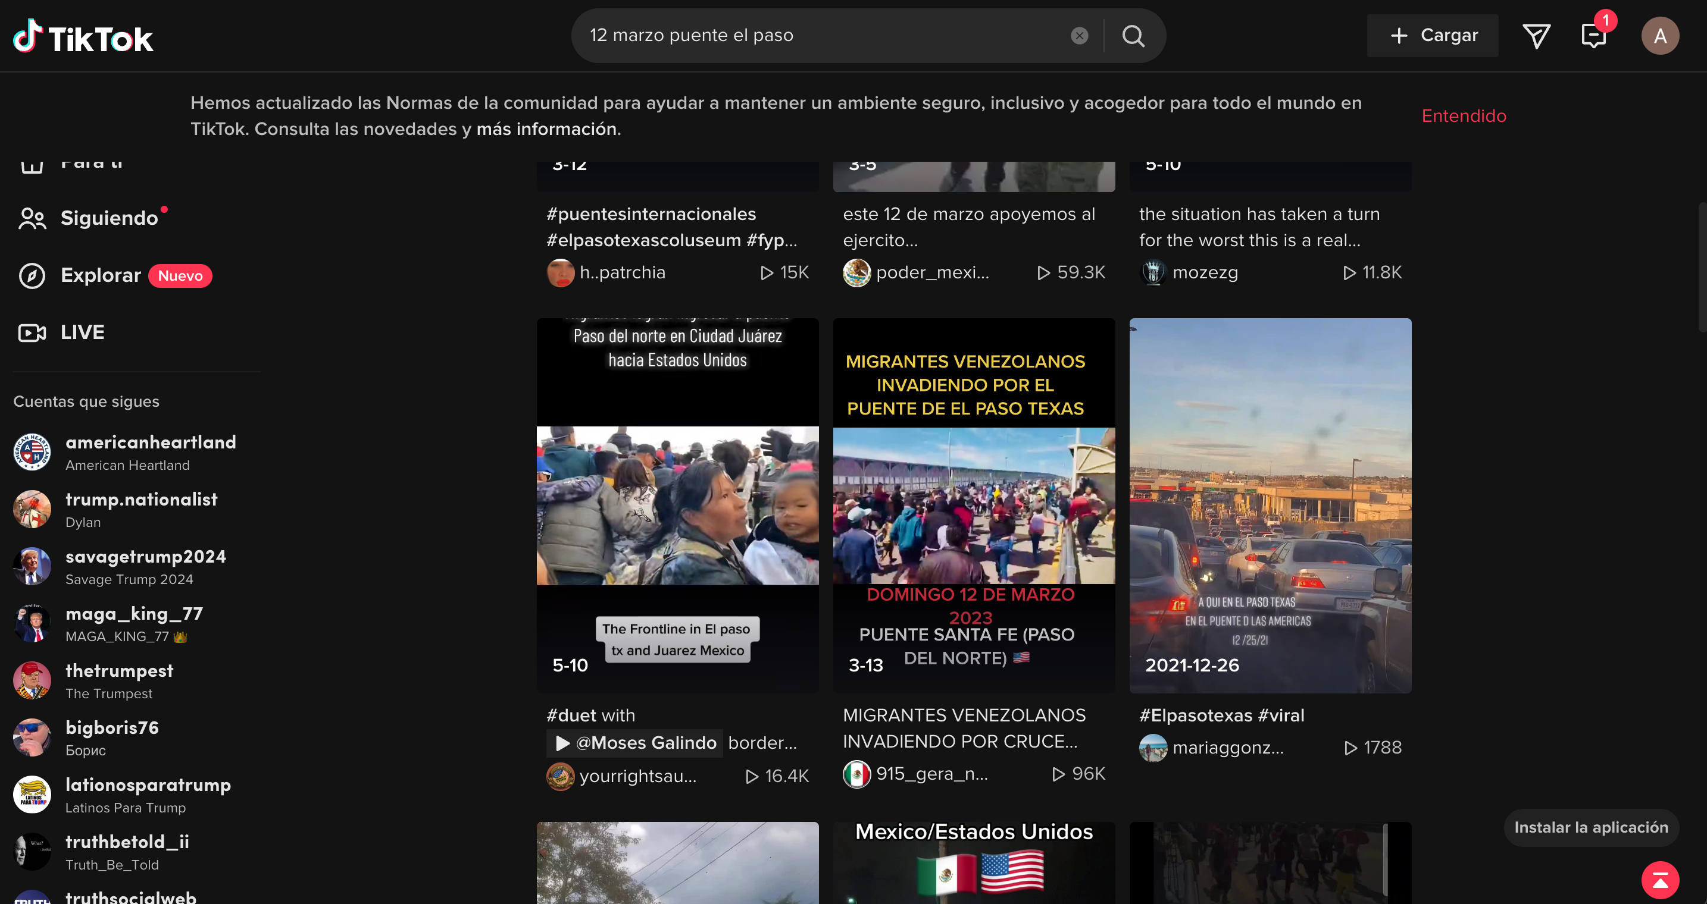Viewport: 1707px width, 904px height.
Task: Click the TikTok logo
Action: coord(83,36)
